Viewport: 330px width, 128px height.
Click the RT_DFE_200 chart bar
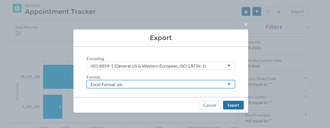click(58, 77)
